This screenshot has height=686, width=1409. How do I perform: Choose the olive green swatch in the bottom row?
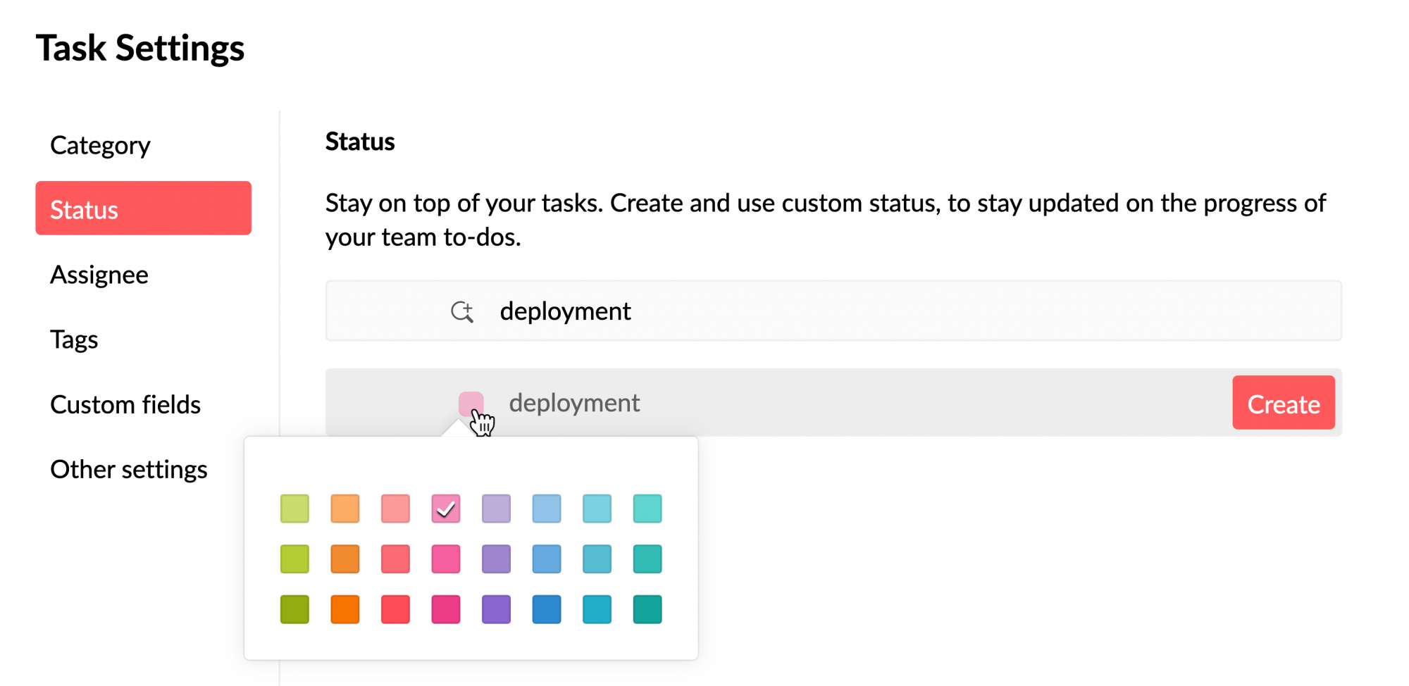tap(294, 609)
